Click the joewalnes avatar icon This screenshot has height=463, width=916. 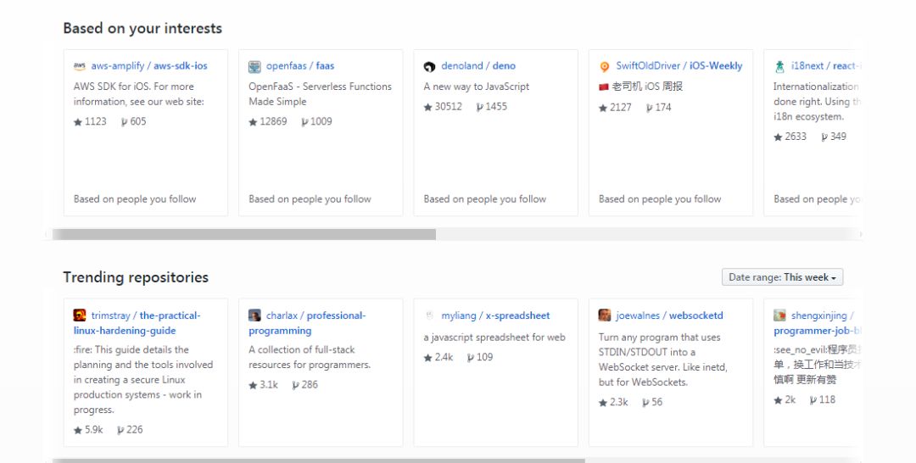605,315
